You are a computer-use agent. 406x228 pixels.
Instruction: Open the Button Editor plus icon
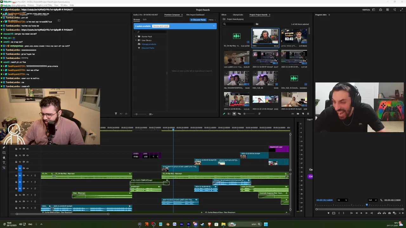coord(403,213)
